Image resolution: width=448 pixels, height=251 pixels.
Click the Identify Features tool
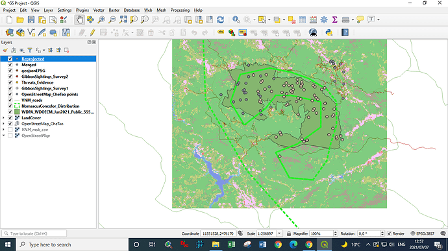click(x=236, y=19)
